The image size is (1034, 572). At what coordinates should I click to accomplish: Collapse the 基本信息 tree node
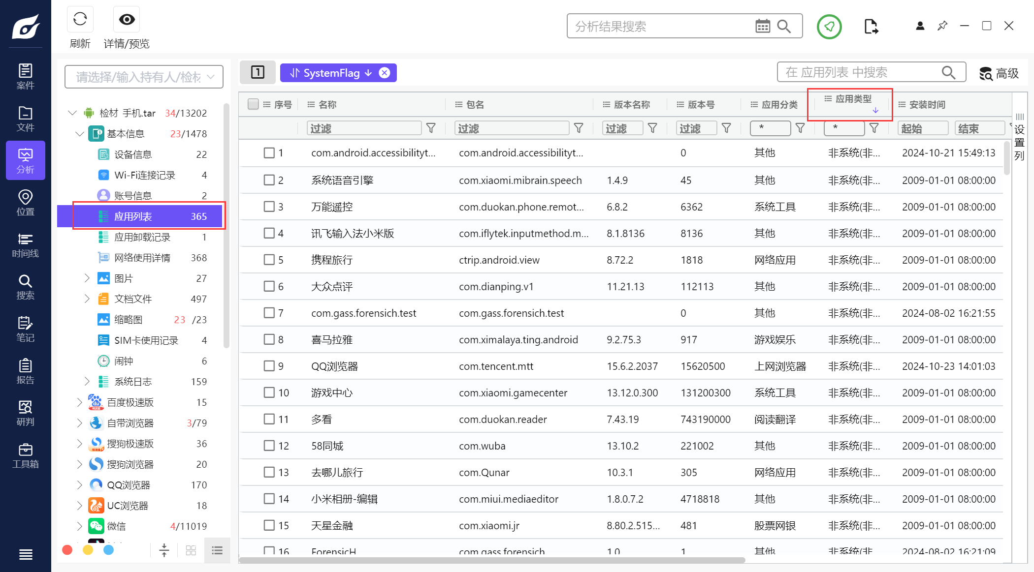click(80, 134)
